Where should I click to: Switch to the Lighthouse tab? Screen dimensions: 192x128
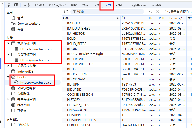coord(139,5)
